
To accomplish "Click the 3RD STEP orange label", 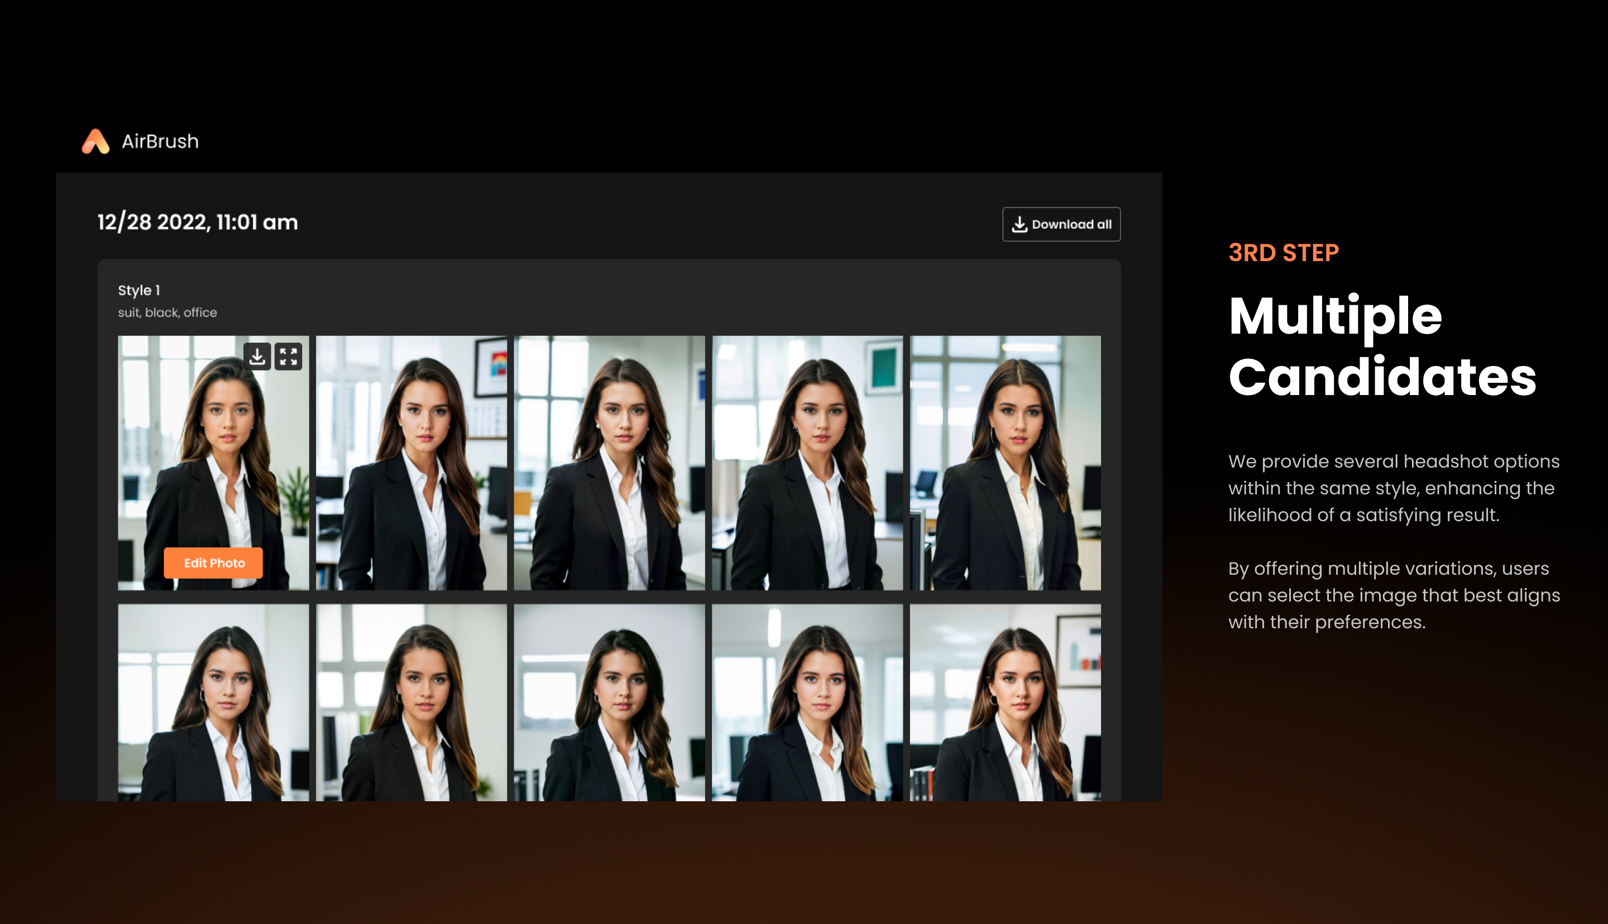I will click(x=1283, y=253).
